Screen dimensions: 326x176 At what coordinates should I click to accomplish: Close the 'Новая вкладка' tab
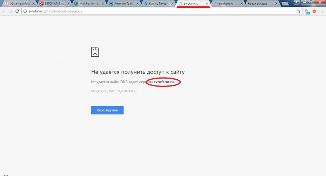(276, 4)
